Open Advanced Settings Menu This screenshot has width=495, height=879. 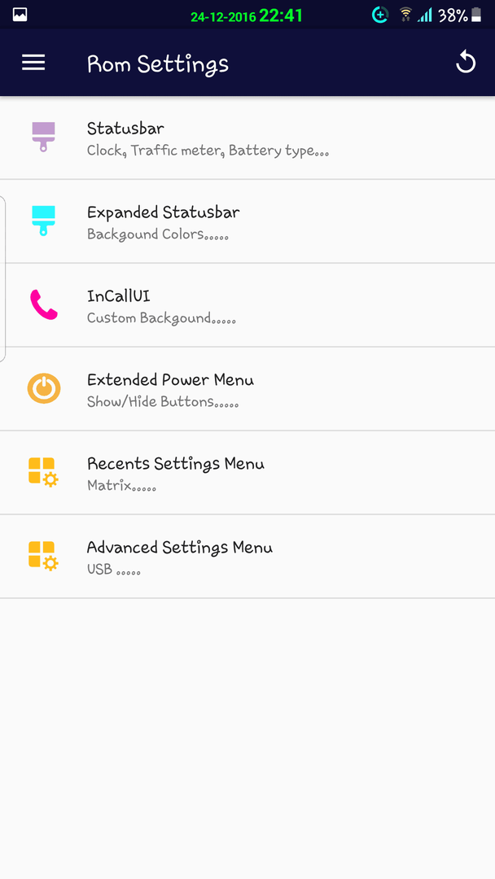pyautogui.click(x=247, y=556)
